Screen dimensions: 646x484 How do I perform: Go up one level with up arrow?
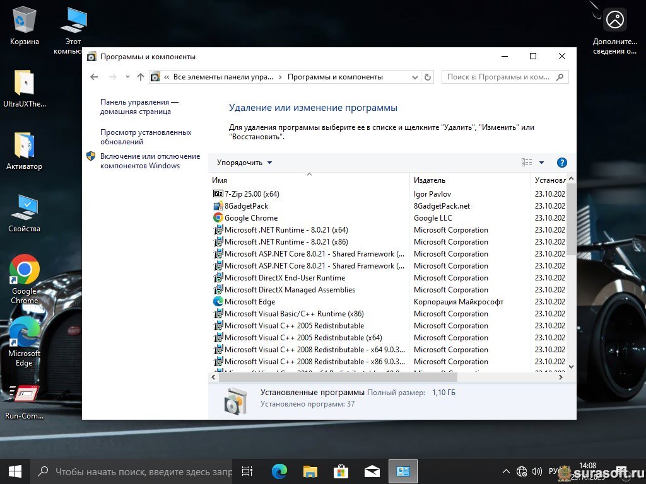click(140, 77)
